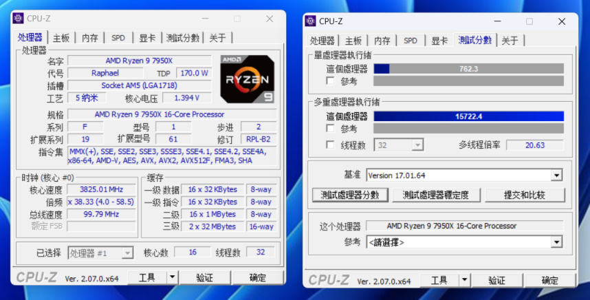Click 这个处理器 field in benchmark window

pyautogui.click(x=465, y=226)
